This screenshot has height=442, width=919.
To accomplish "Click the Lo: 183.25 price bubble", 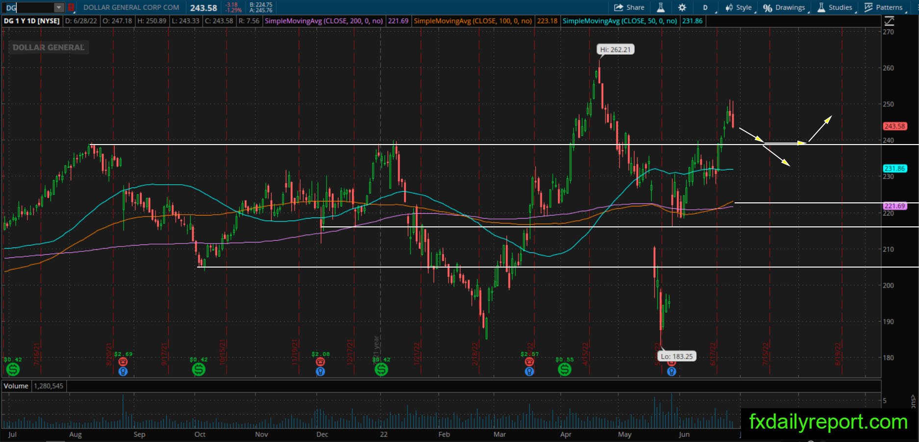I will [x=677, y=356].
